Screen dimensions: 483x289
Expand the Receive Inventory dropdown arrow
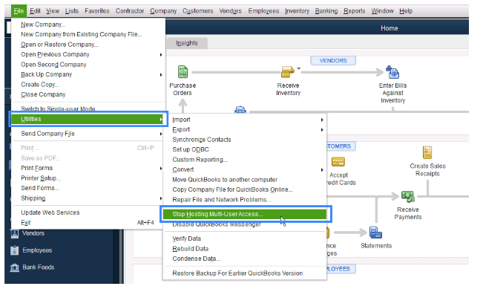coord(299,68)
